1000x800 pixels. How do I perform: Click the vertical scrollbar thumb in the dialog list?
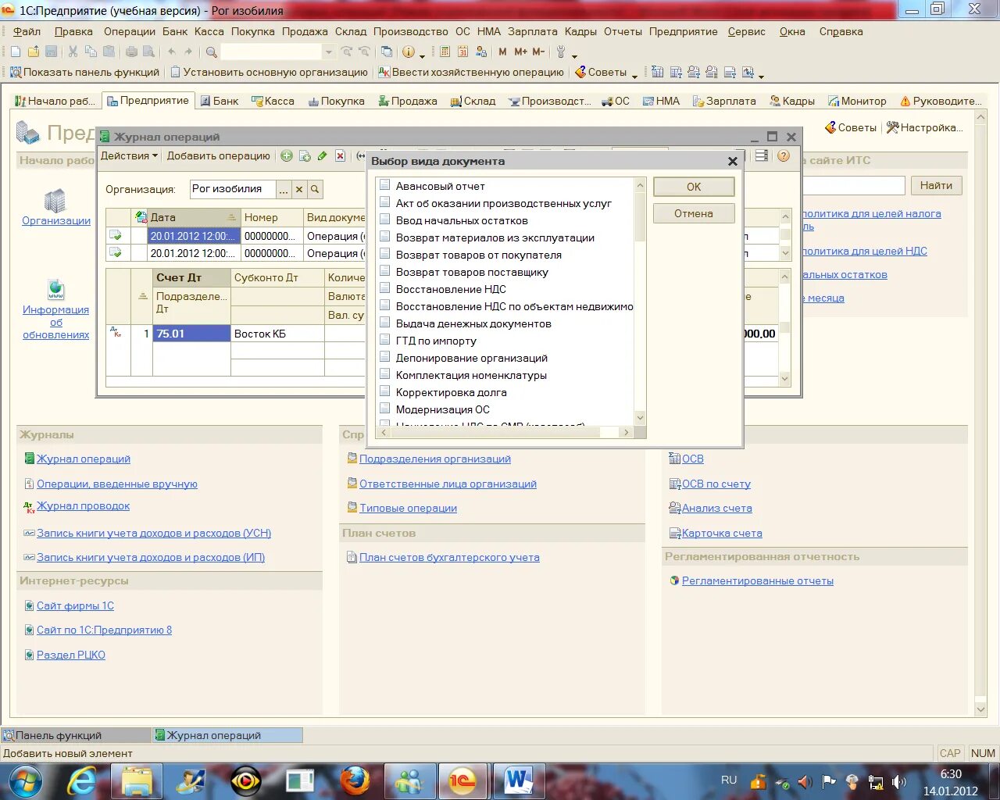641,217
